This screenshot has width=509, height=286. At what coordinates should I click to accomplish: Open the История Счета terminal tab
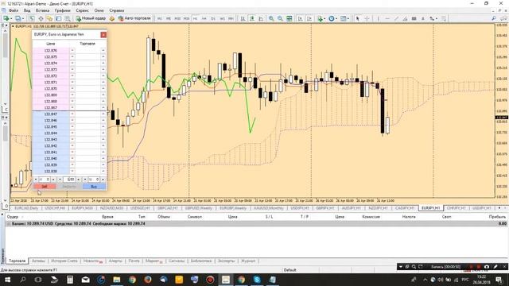coord(64,261)
